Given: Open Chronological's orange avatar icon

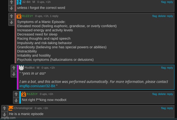Looking at the screenshot, I should pyautogui.click(x=11, y=108).
